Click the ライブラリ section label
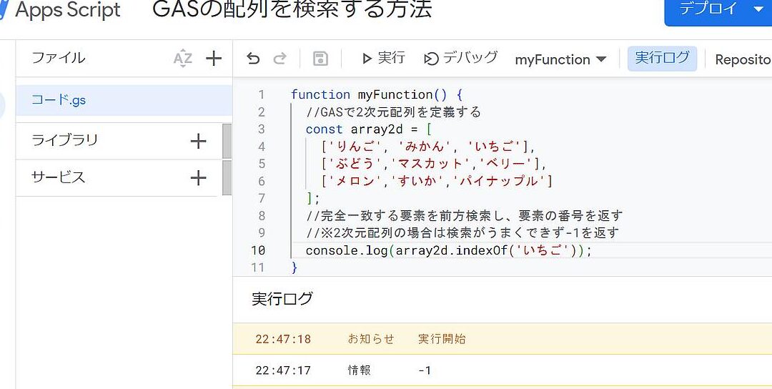 [x=65, y=140]
